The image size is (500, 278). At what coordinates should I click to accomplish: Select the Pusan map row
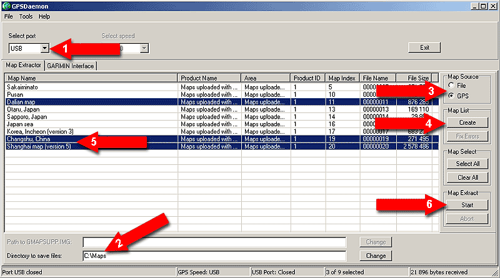(x=222, y=95)
